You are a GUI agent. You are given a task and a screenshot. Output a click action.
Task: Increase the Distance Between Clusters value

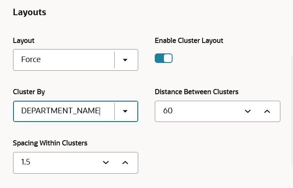267,111
